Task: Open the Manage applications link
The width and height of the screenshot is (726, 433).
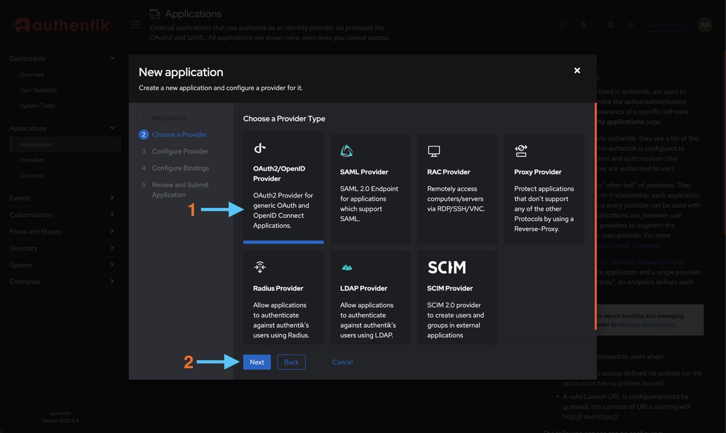Action: coord(646,325)
